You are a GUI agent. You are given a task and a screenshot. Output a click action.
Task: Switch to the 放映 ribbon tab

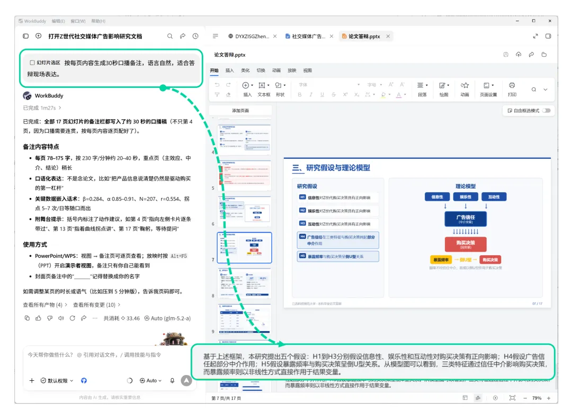(x=292, y=70)
